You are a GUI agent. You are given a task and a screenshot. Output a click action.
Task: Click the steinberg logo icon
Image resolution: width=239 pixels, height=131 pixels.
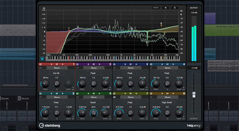click(x=41, y=125)
